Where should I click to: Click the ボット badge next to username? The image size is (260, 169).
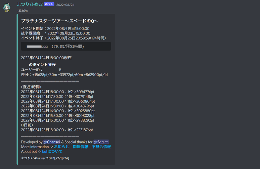(x=49, y=5)
